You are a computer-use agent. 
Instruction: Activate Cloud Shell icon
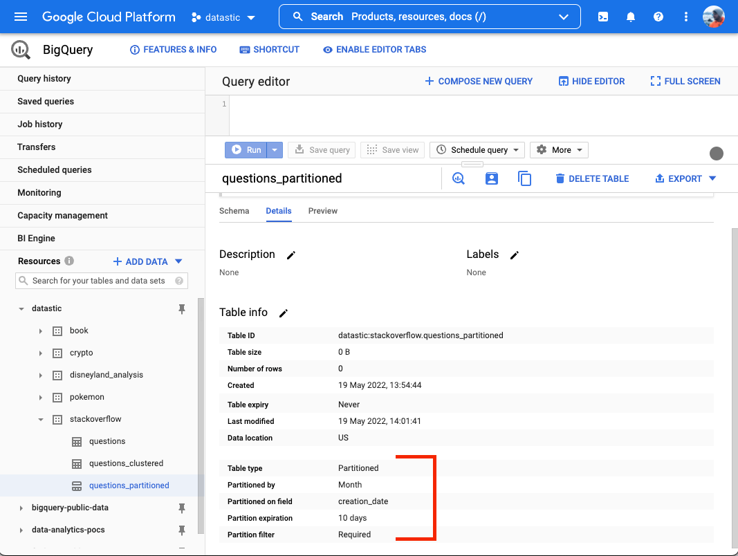tap(603, 17)
